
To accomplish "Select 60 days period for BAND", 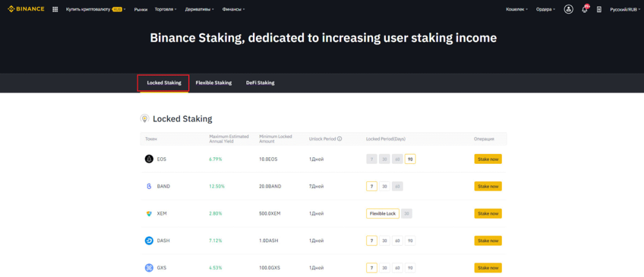I will (397, 186).
